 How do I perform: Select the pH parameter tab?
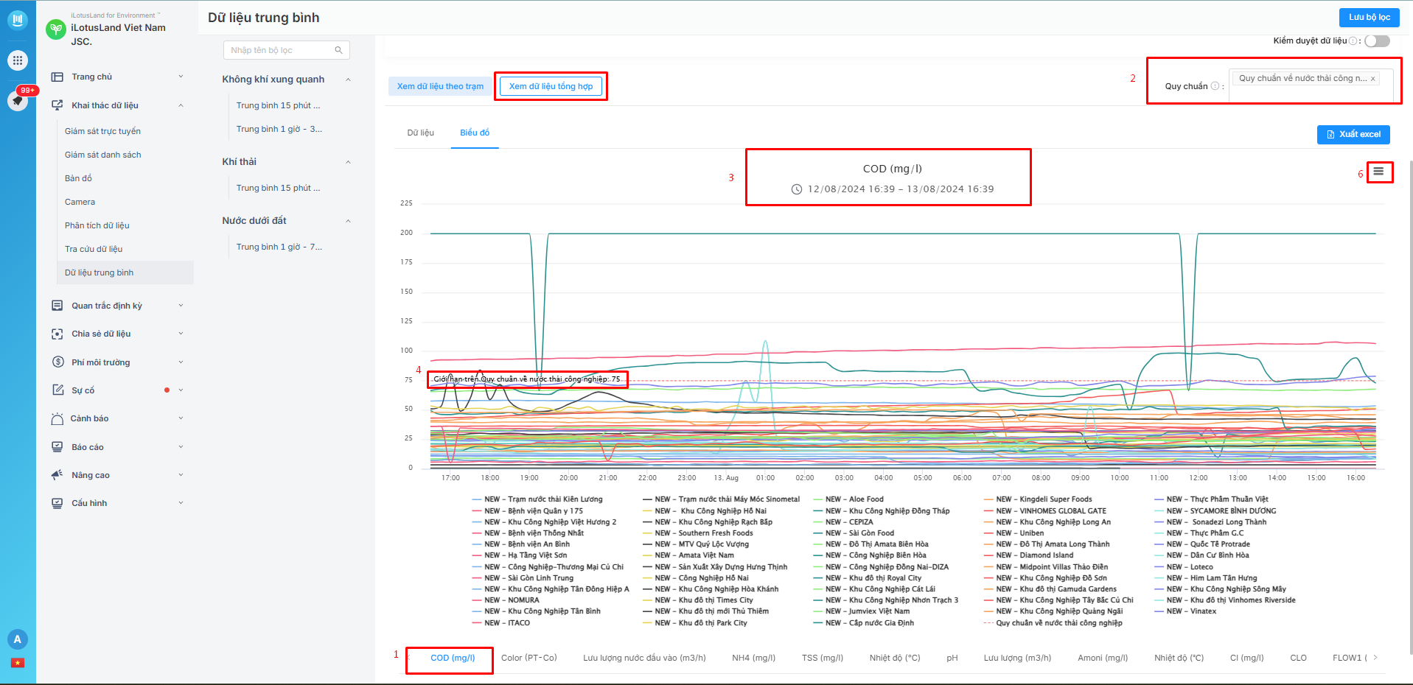(x=952, y=658)
